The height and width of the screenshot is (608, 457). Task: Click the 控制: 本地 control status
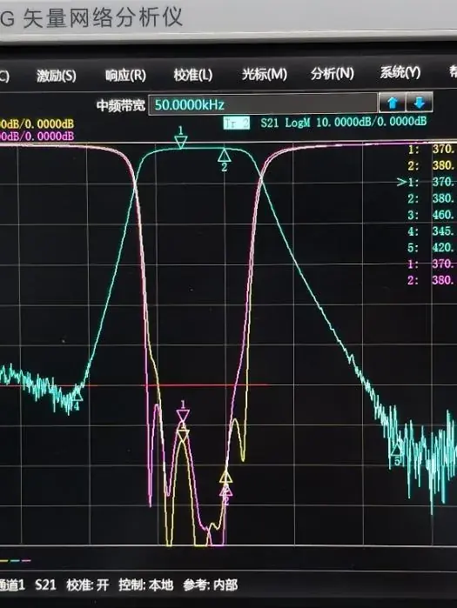(x=145, y=585)
